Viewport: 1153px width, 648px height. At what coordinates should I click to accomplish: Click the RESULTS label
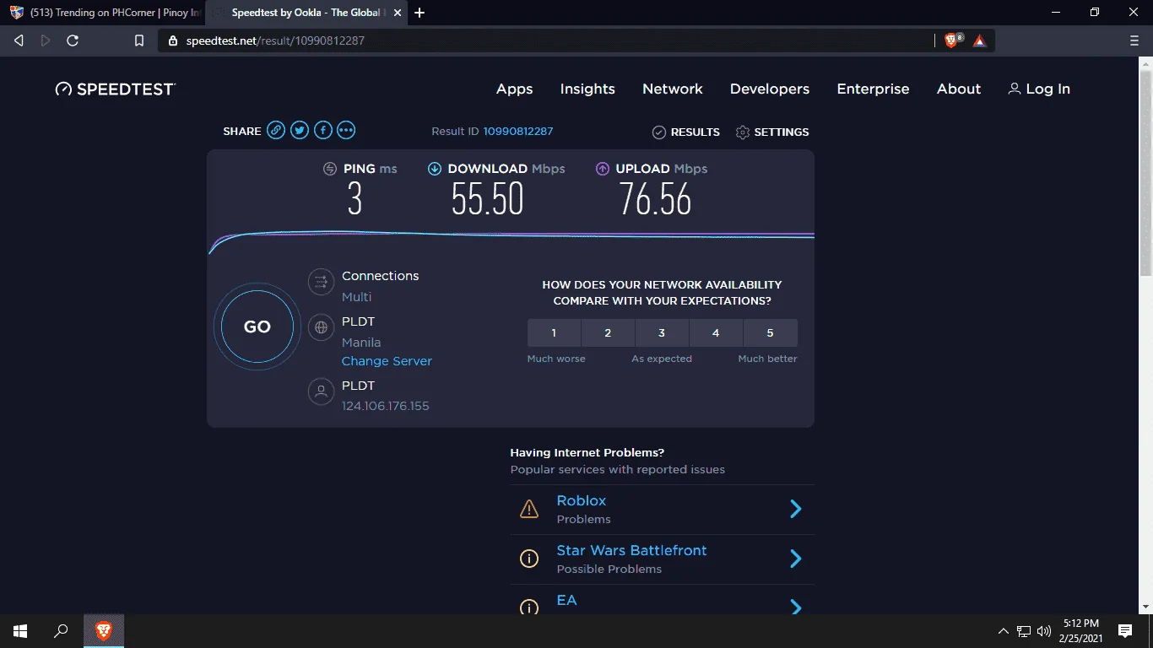(x=696, y=132)
